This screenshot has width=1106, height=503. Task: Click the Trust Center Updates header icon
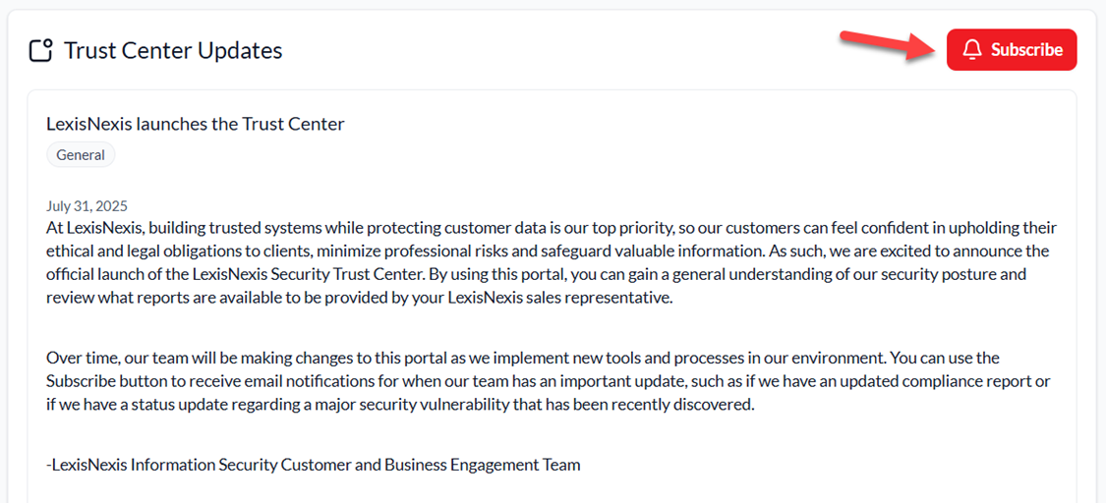tap(40, 50)
